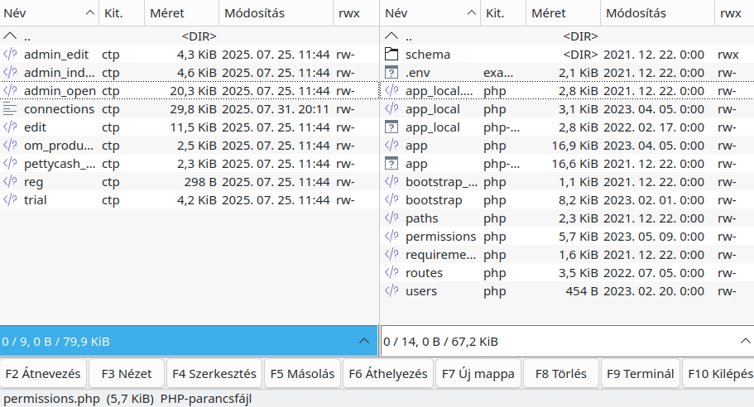Click the F8 Törlés button
754x407 pixels.
561,373
